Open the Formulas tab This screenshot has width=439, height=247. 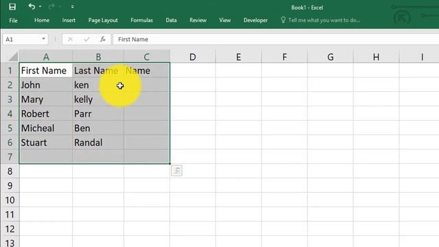point(142,20)
